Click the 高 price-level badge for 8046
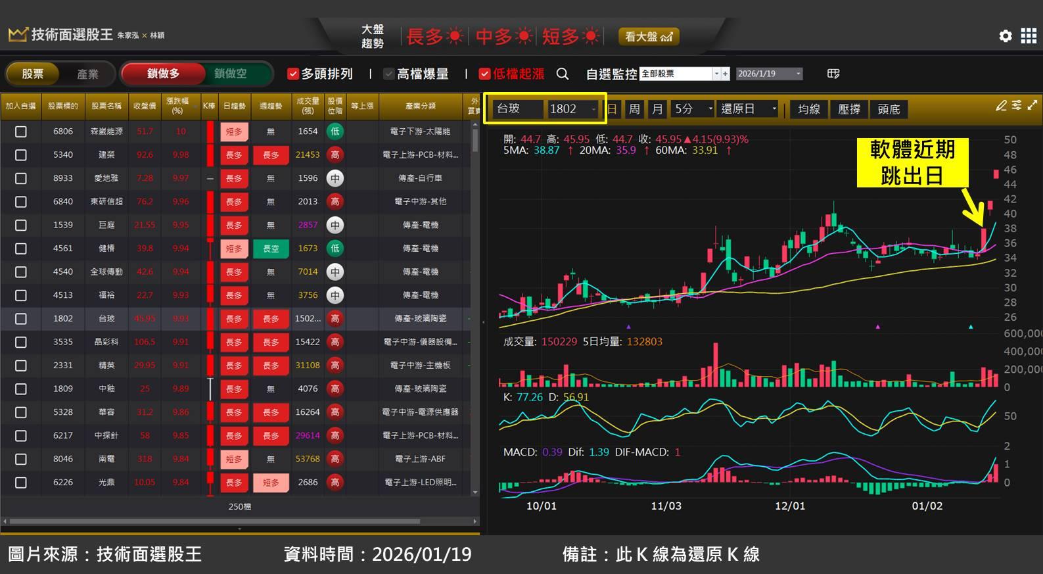Viewport: 1043px width, 574px height. [335, 459]
